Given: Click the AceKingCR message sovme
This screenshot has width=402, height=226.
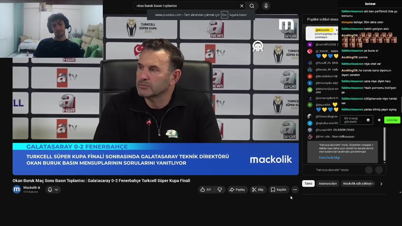Looking at the screenshot, I should [x=354, y=57].
